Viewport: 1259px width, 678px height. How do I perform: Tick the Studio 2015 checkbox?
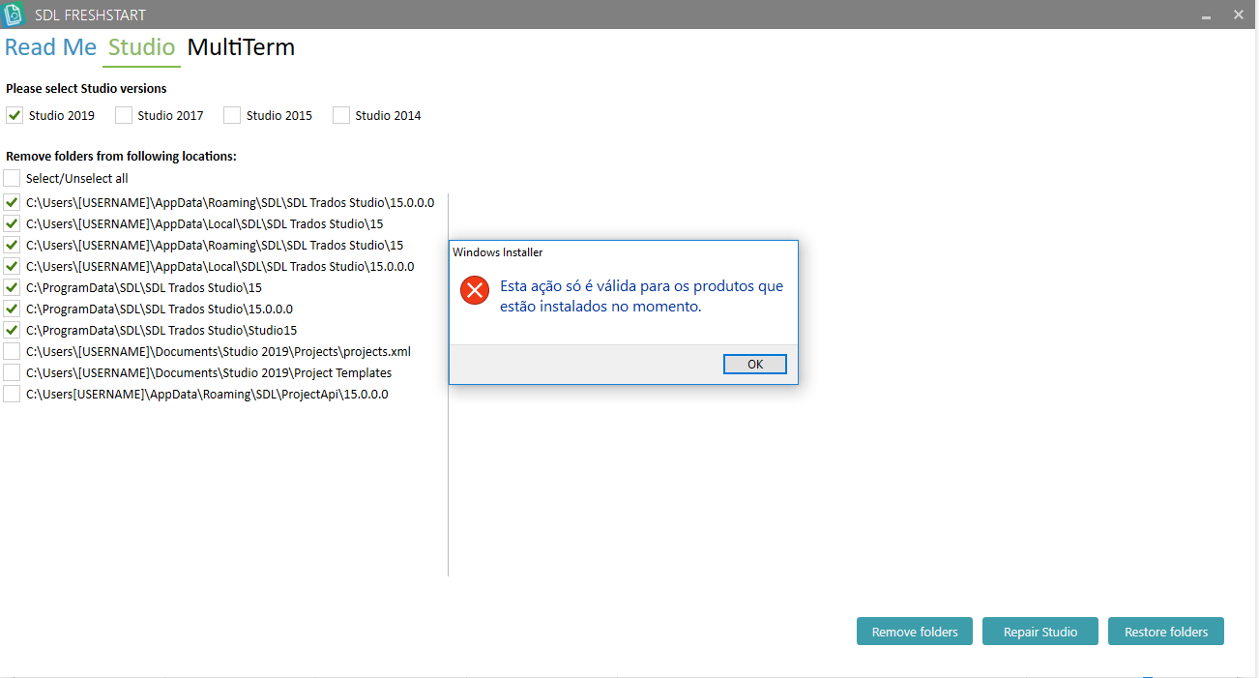[232, 115]
